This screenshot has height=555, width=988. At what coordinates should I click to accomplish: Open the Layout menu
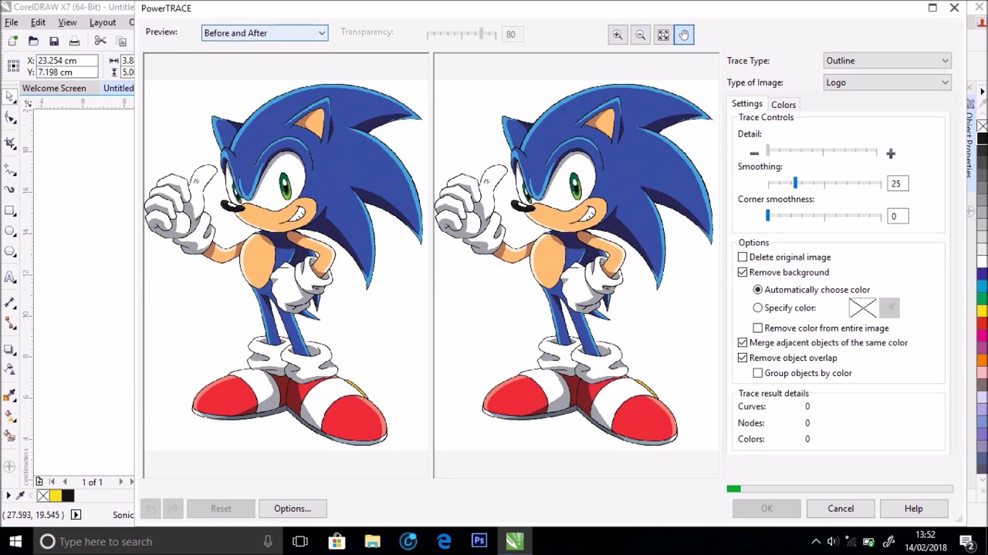103,22
